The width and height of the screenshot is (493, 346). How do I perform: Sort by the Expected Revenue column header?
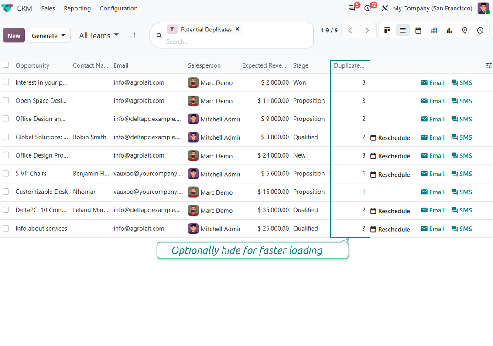pyautogui.click(x=264, y=65)
